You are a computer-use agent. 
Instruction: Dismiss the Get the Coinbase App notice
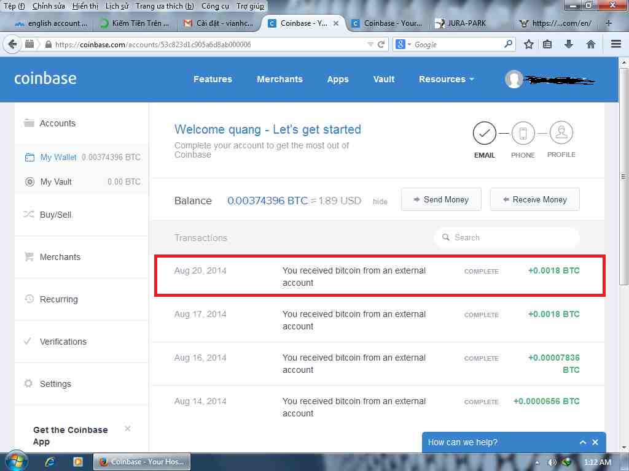pos(128,429)
